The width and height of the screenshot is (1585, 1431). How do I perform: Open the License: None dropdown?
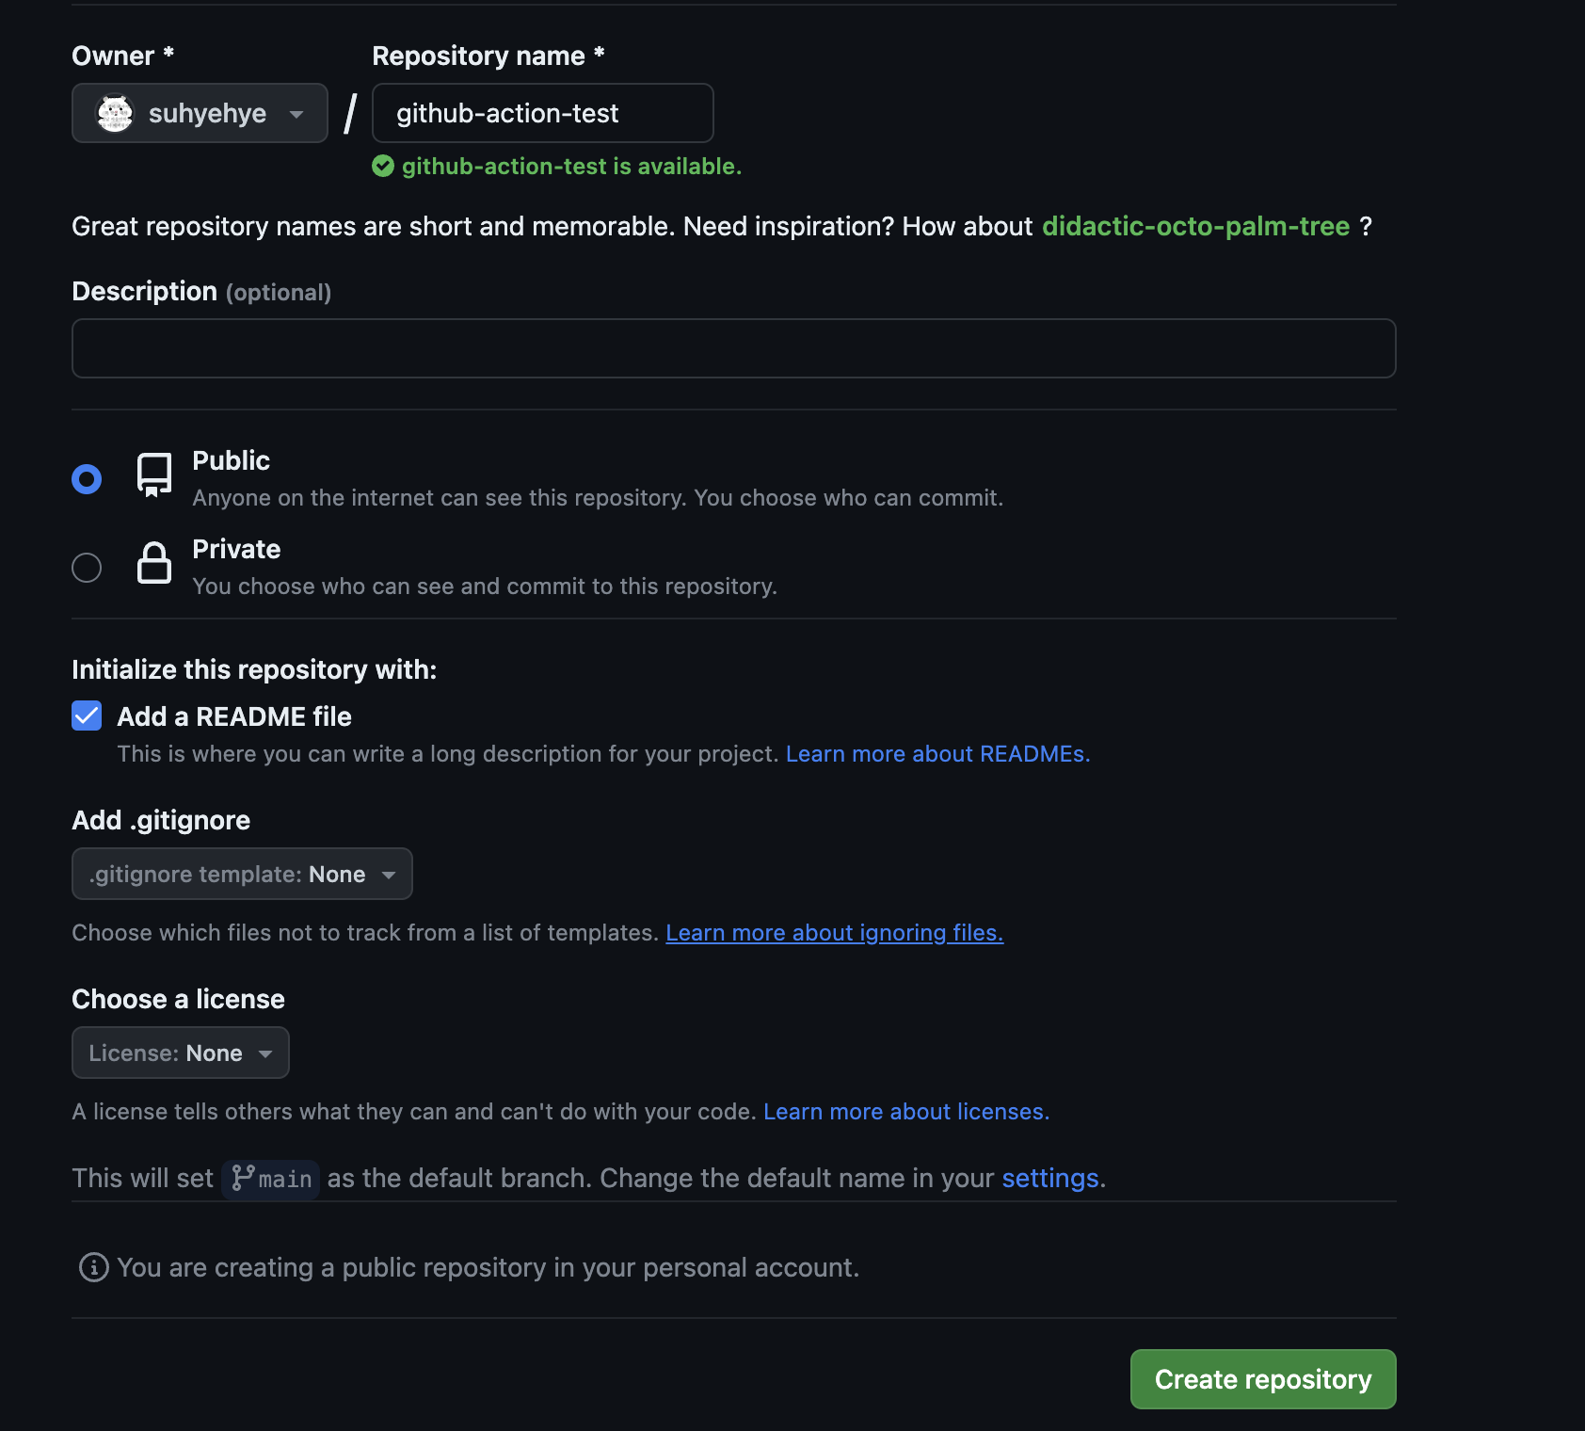179,1053
